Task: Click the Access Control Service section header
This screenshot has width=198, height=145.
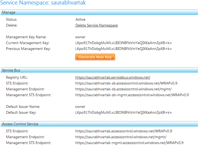Action: pyautogui.click(x=99, y=124)
